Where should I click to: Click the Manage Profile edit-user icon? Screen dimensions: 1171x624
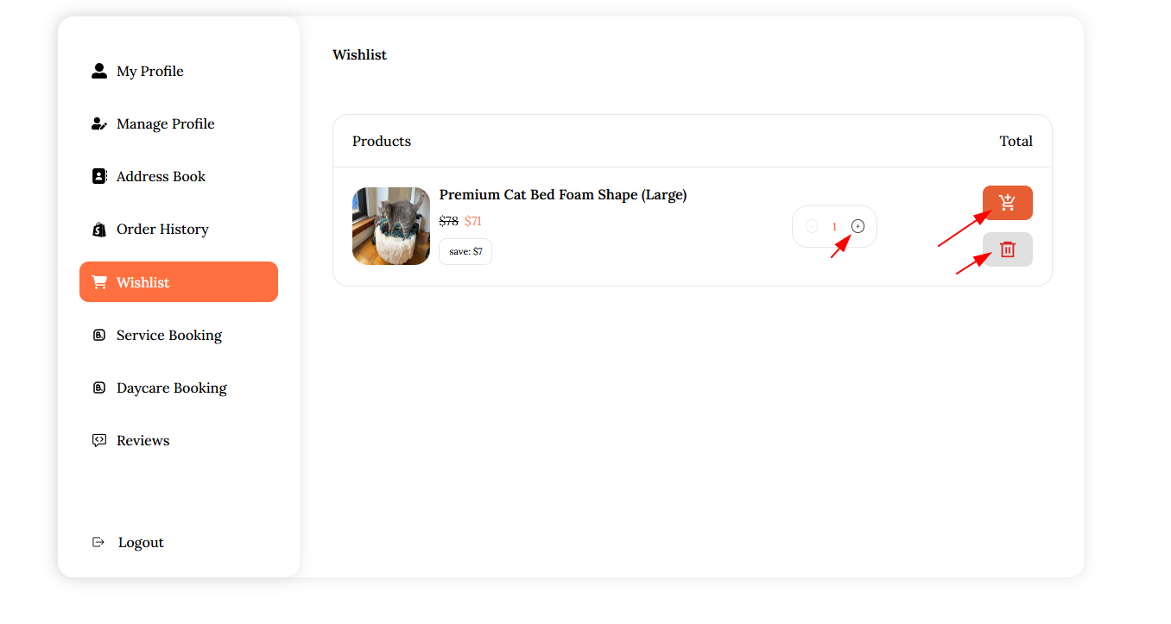click(x=99, y=123)
